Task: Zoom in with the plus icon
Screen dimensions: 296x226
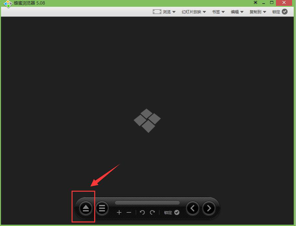Action: click(119, 213)
